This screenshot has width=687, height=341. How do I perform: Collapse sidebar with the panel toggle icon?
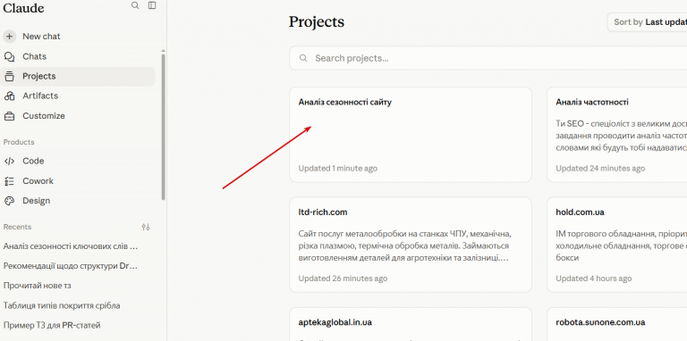(152, 5)
